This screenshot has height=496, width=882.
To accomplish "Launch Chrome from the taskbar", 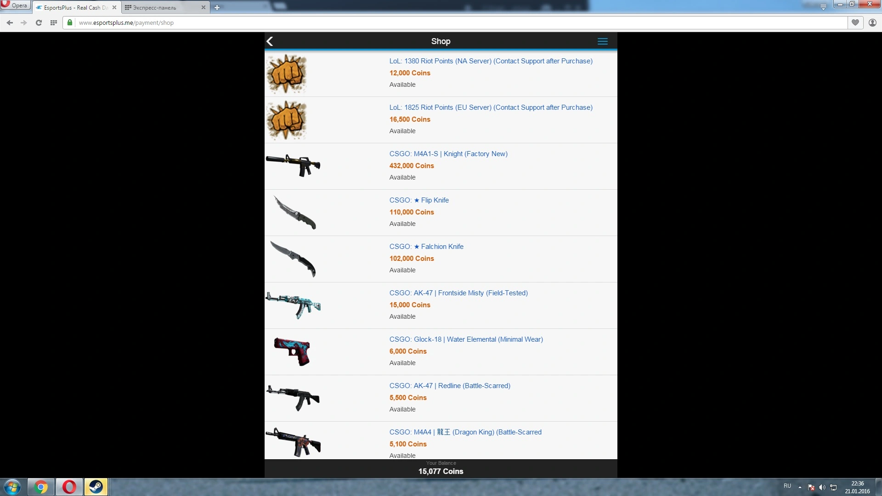I will coord(41,487).
